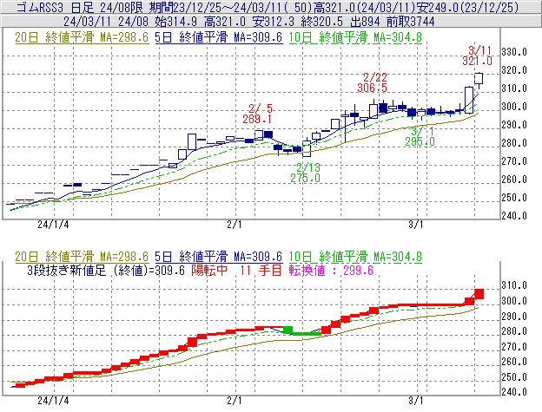Click the 出894 volume value
Image resolution: width=542 pixels, height=412 pixels.
click(x=365, y=22)
